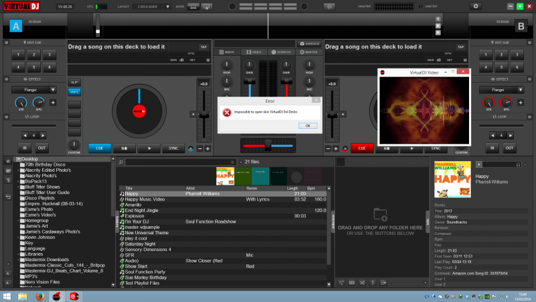This screenshot has height=302, width=536.
Task: Click the plus button next to Flanger knobs
Action: pyautogui.click(x=52, y=103)
